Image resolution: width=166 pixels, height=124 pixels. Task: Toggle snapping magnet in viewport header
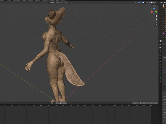click(x=61, y=2)
